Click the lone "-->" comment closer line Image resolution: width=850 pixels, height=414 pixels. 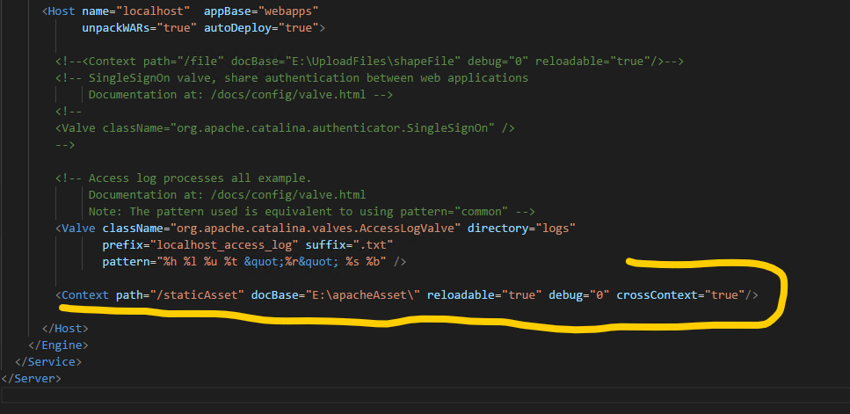tap(65, 145)
